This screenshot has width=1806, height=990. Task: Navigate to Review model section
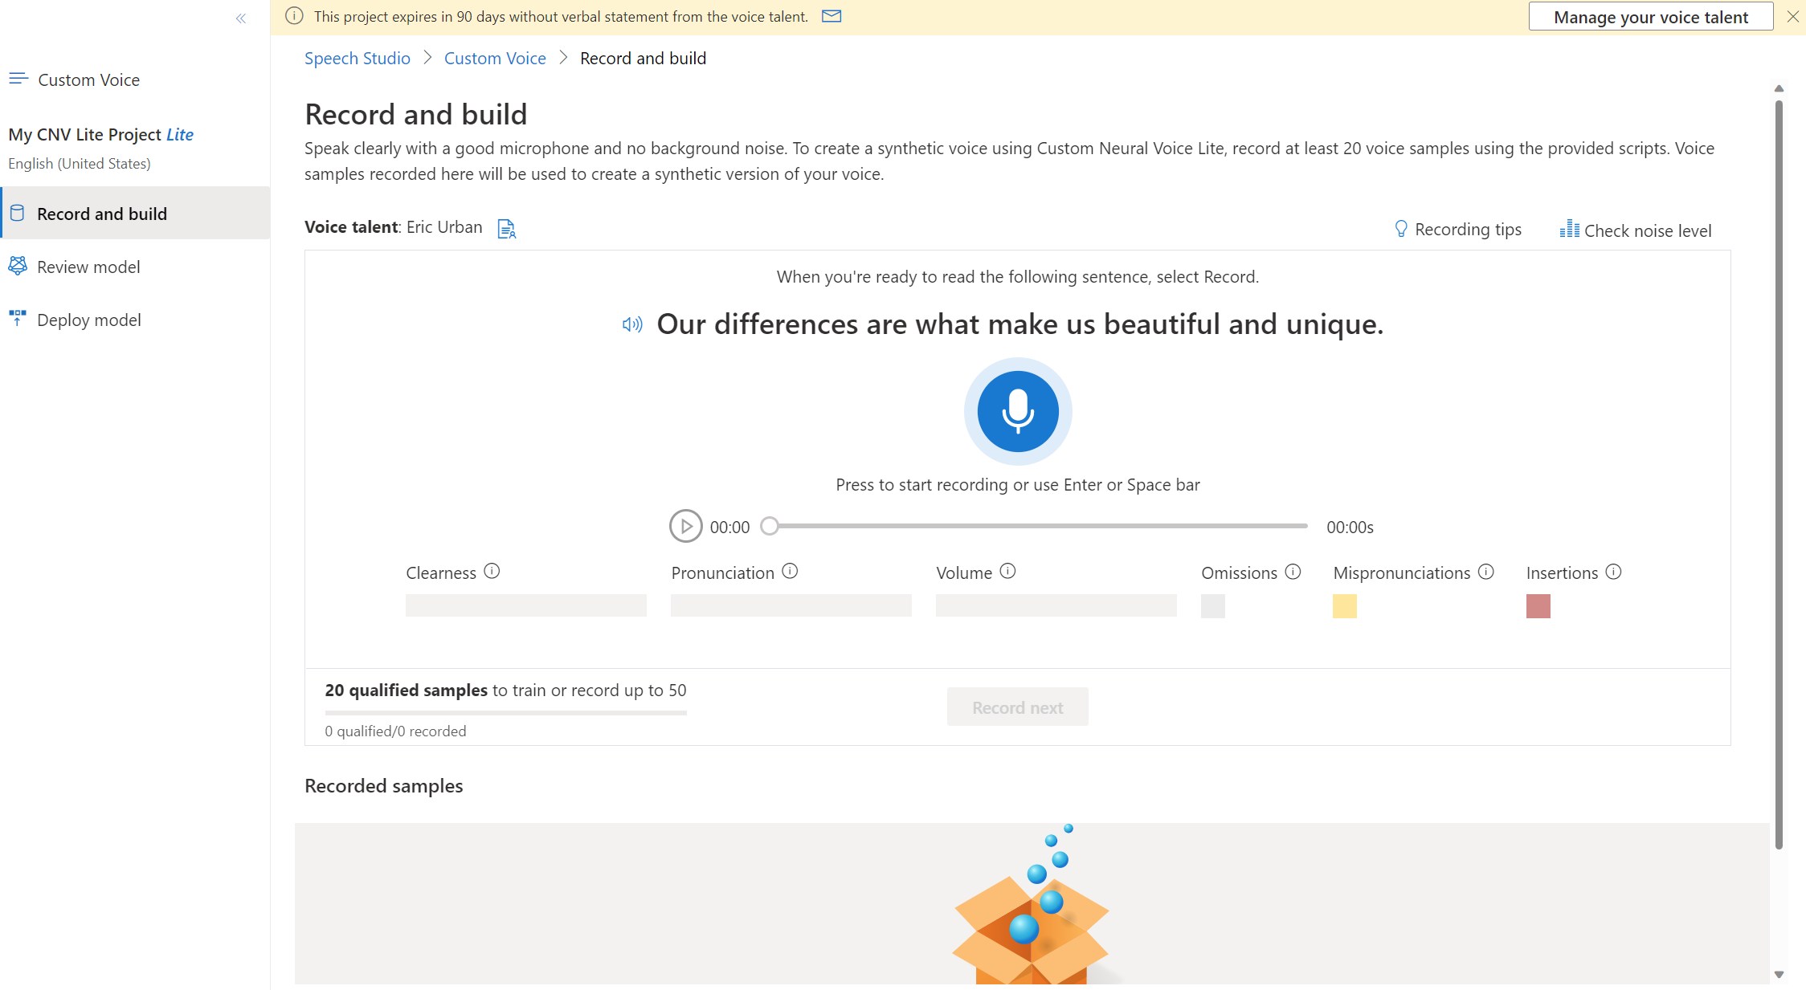[88, 266]
